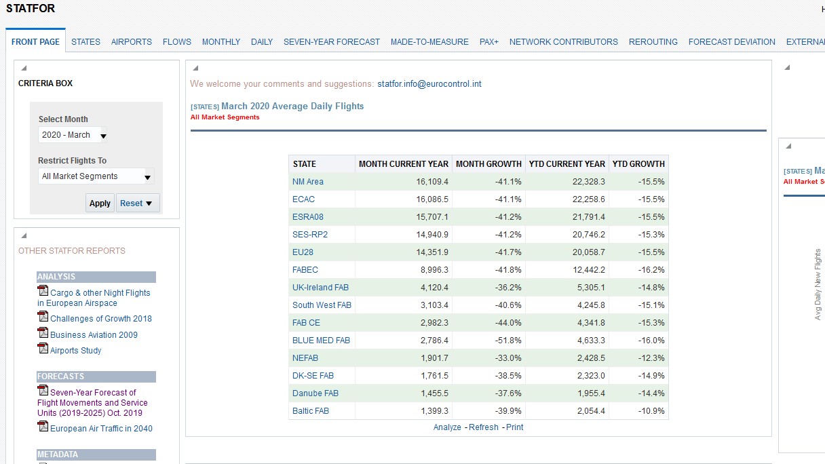Screen dimensions: 825x464
Task: Click the statfor.info@eurocontrol.int email link
Action: (x=429, y=84)
